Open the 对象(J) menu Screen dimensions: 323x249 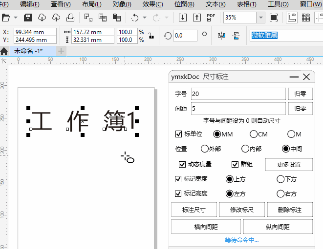122,4
